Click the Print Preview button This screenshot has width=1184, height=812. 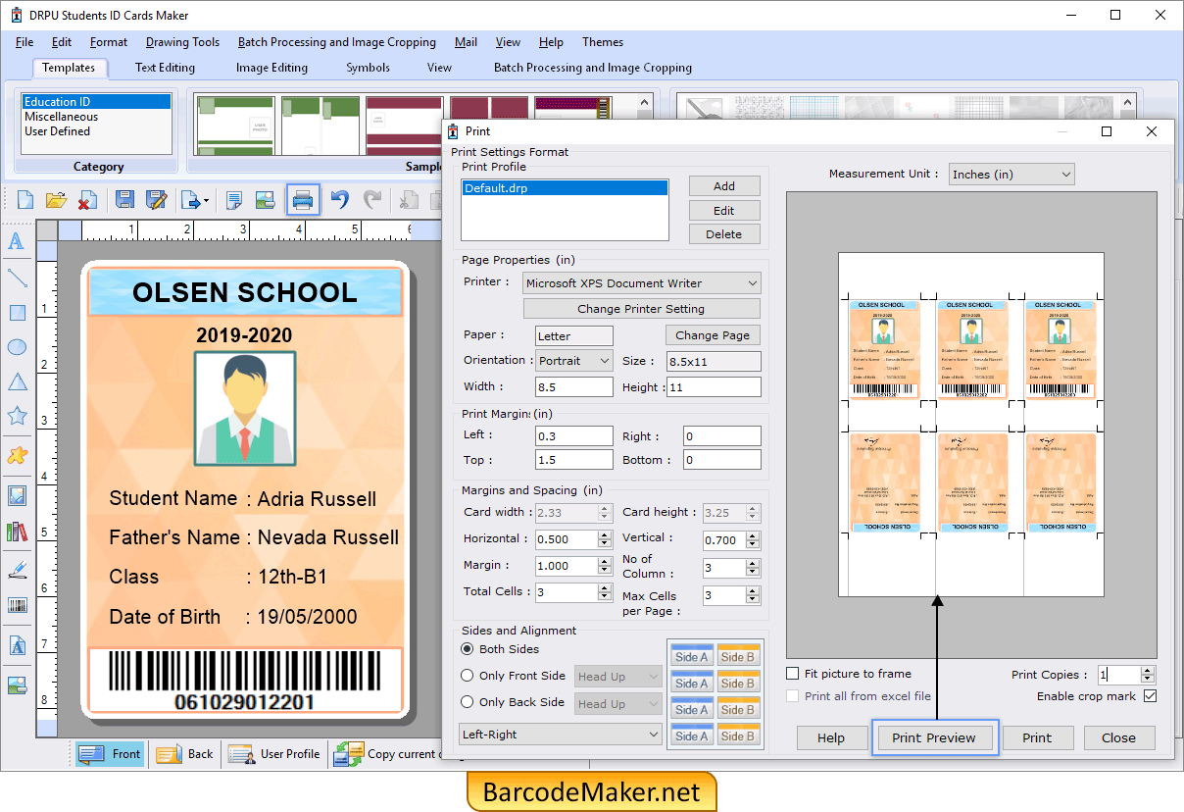(x=934, y=738)
